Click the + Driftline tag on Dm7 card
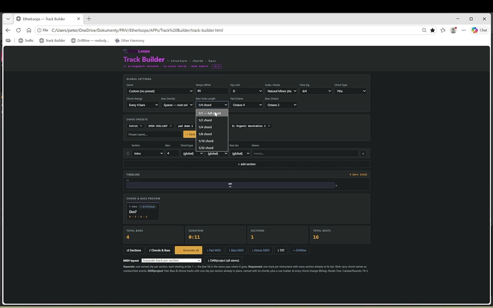493x308 pixels. click(148, 207)
